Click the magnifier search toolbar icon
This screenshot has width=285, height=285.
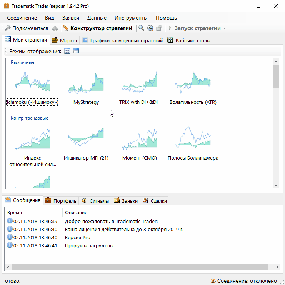click(x=141, y=28)
